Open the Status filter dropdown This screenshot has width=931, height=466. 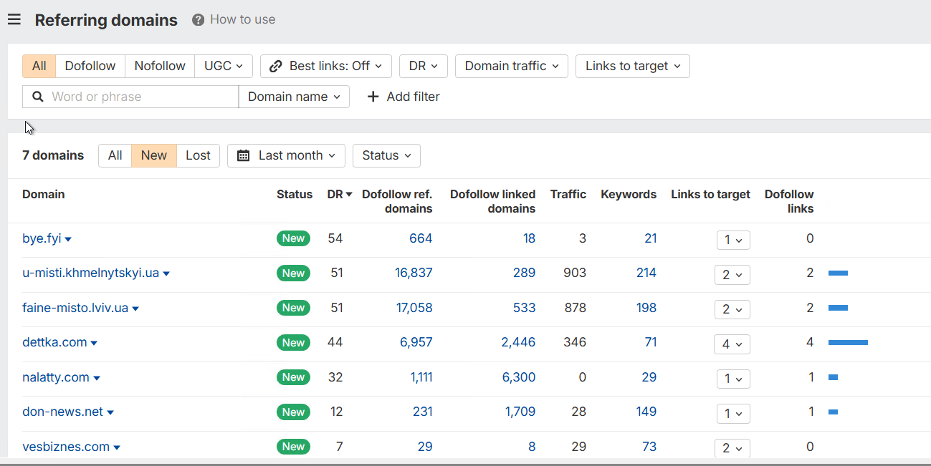(386, 155)
